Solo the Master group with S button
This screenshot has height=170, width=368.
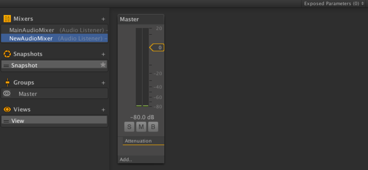click(129, 127)
